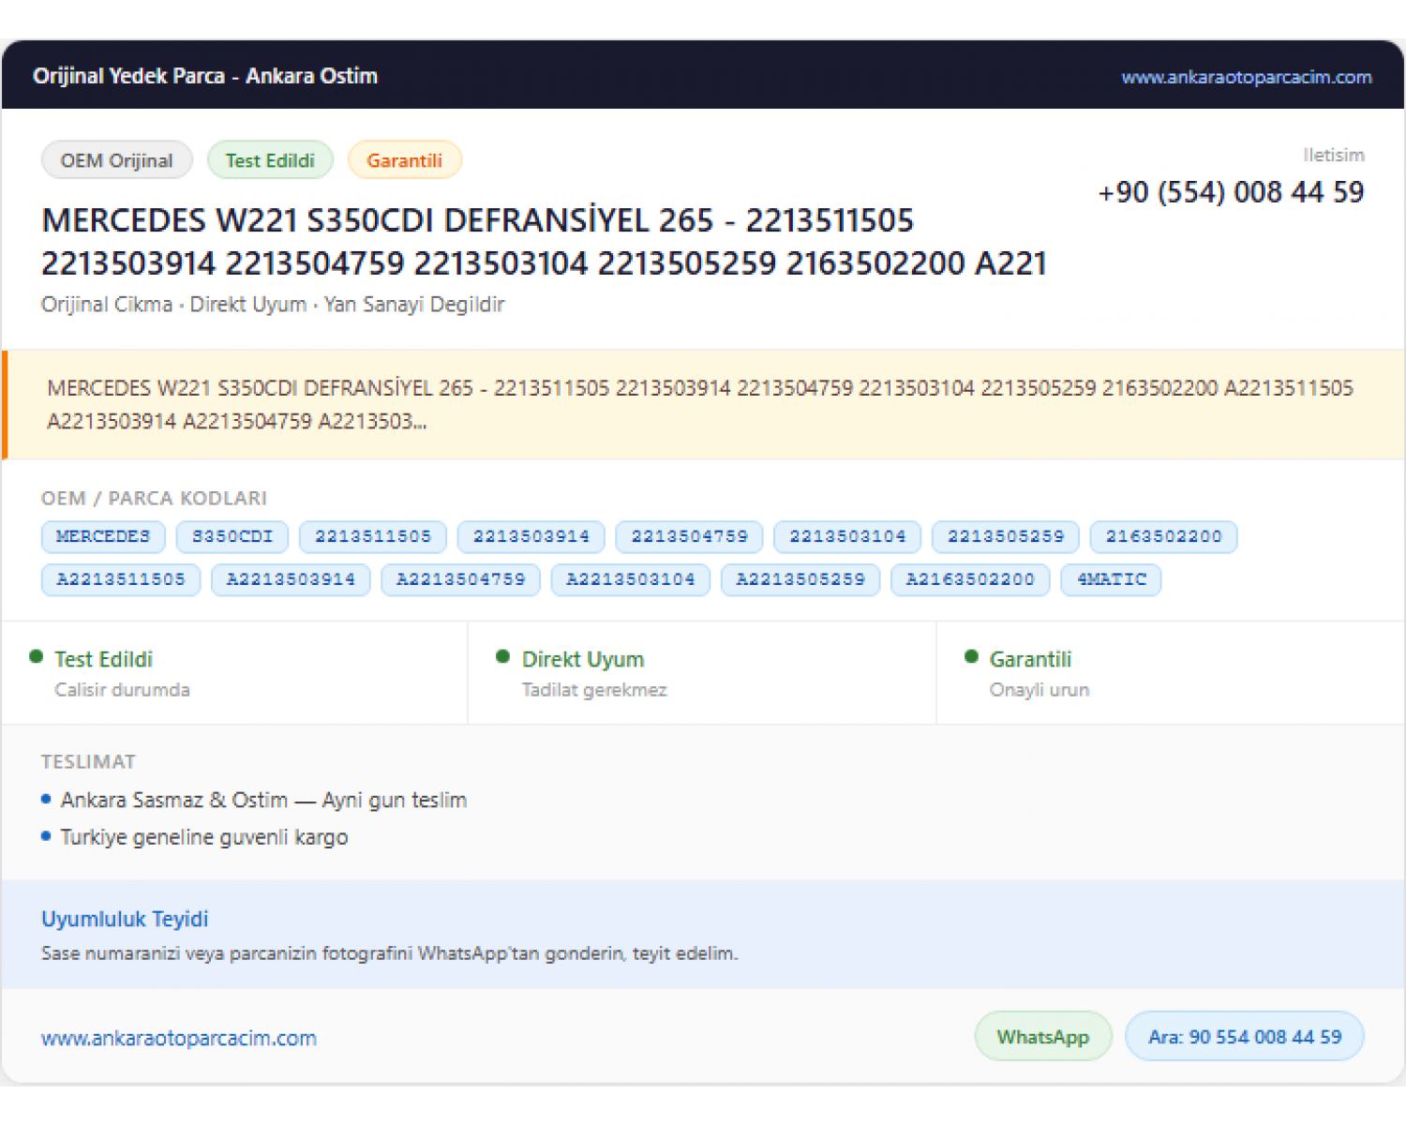The image size is (1406, 1125).
Task: Click the Uyumluluk Teyidi heading
Action: point(125,919)
